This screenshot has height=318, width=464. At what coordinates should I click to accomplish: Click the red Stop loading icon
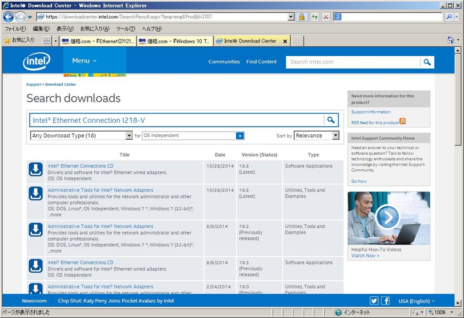(326, 17)
